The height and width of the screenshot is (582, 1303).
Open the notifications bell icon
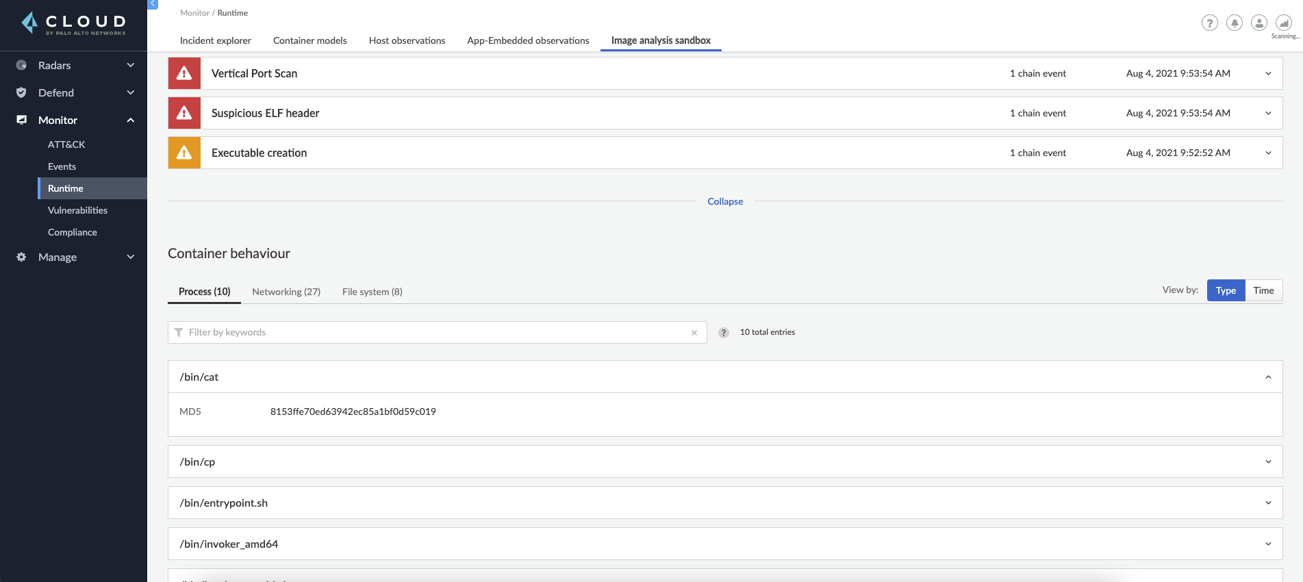coord(1235,23)
